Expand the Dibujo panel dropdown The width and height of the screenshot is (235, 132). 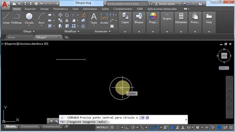[x=29, y=31]
